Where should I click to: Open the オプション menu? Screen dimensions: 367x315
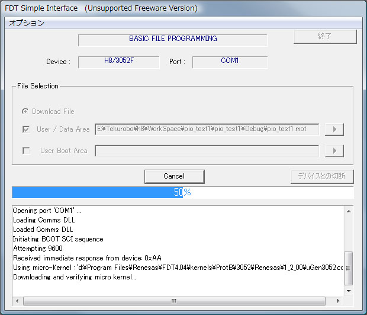[27, 23]
